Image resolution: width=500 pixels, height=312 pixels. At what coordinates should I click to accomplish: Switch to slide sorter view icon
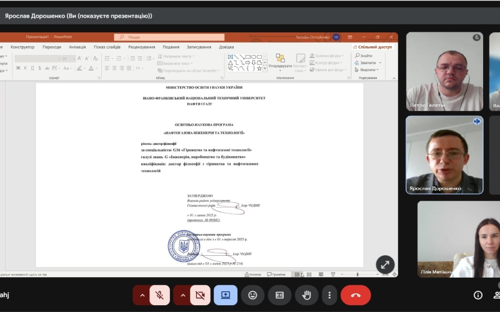click(x=309, y=275)
